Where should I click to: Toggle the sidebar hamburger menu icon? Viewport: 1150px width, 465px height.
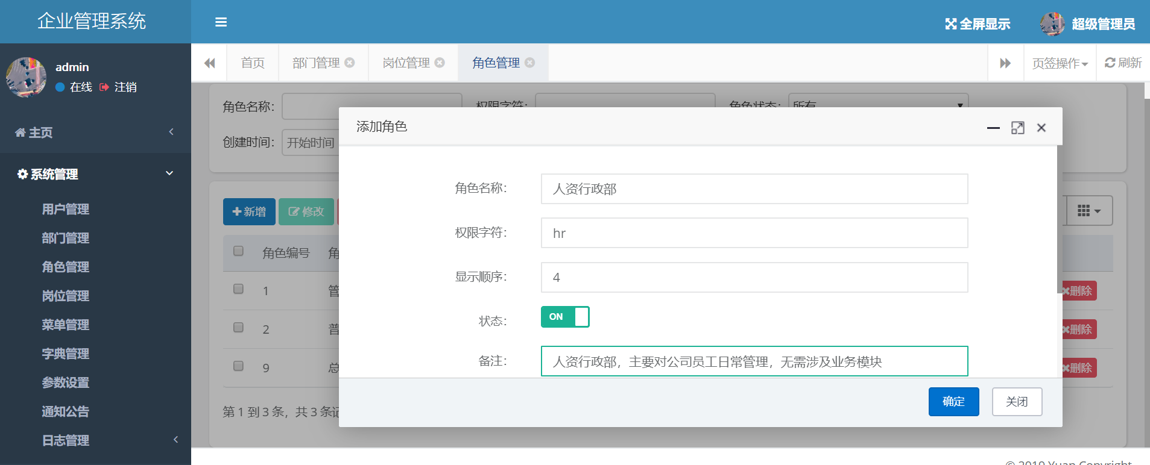click(x=221, y=22)
